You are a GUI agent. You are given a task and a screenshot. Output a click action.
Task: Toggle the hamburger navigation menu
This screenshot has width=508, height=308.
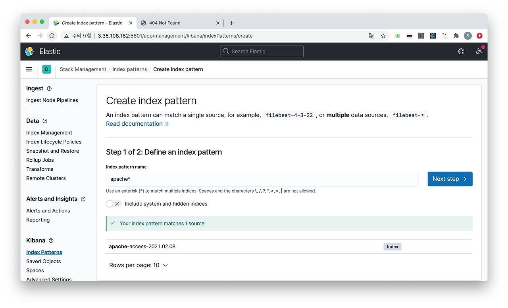click(29, 69)
